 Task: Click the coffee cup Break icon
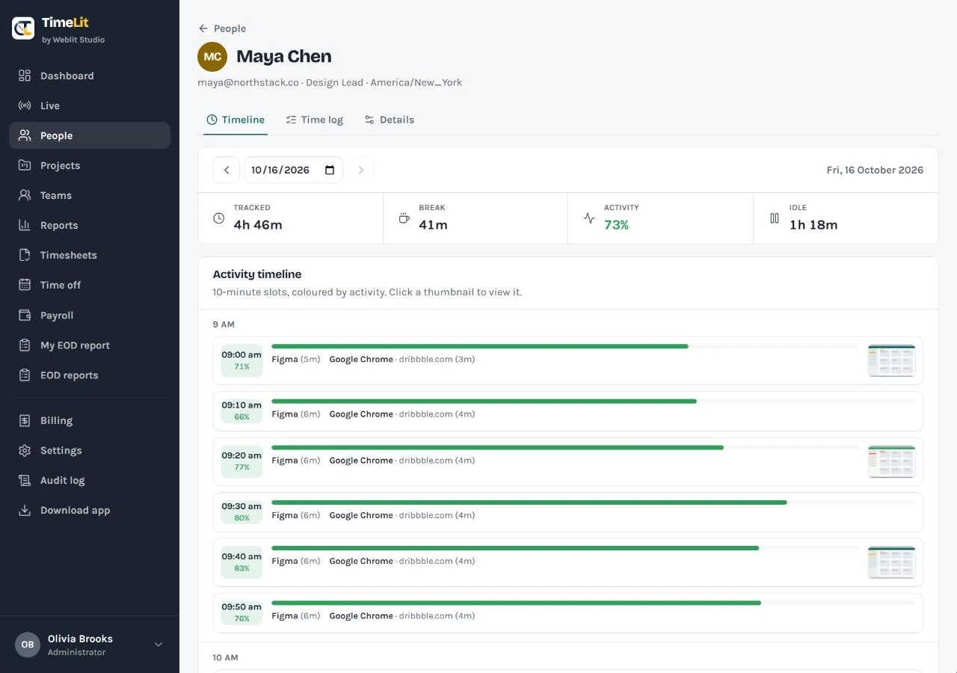click(404, 218)
